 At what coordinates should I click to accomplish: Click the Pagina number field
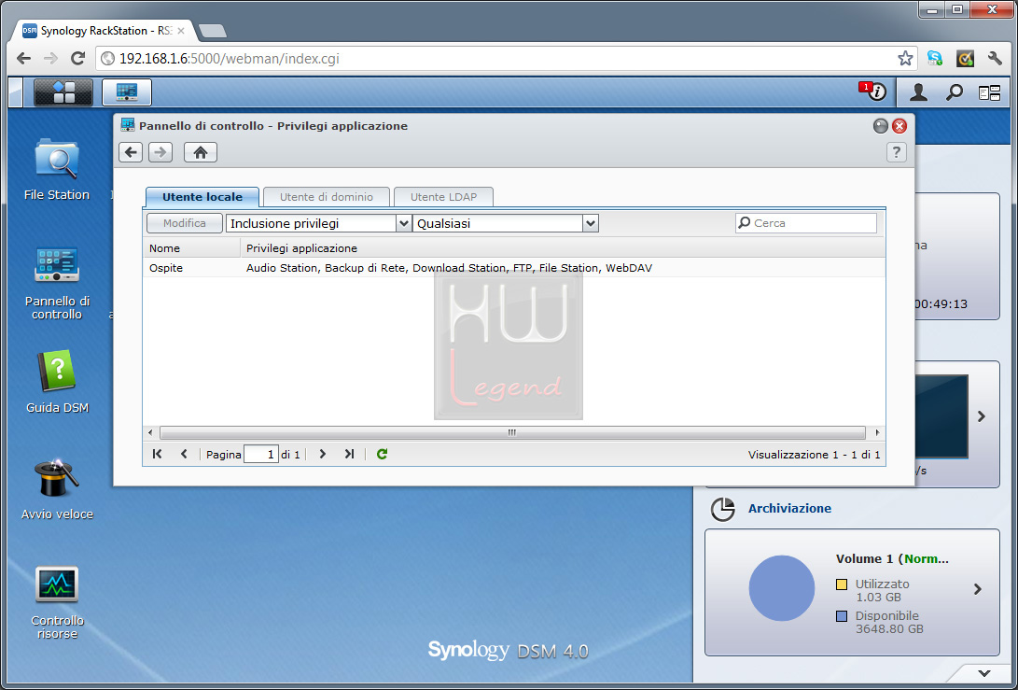261,454
